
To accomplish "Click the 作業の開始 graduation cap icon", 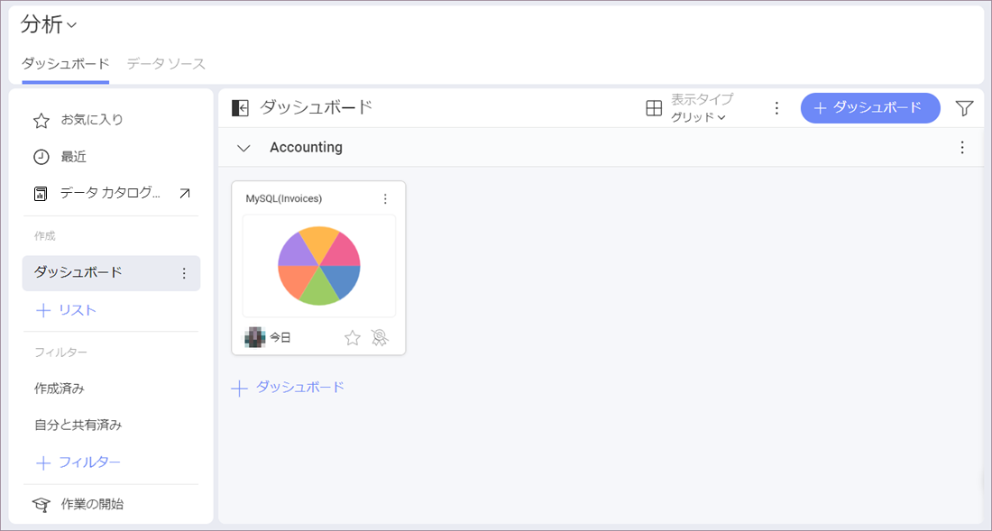I will tap(41, 505).
